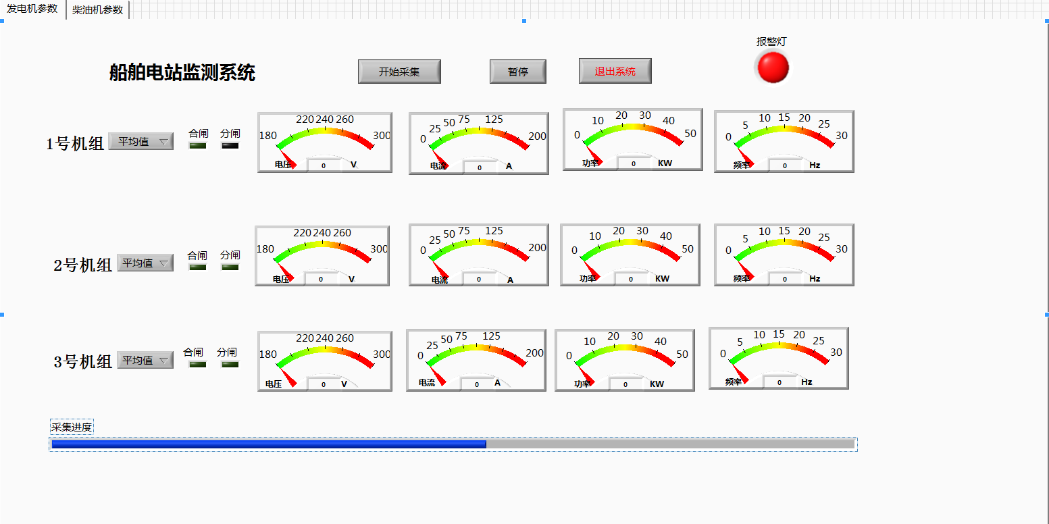
Task: Click the red alarm light indicator
Action: pos(772,68)
